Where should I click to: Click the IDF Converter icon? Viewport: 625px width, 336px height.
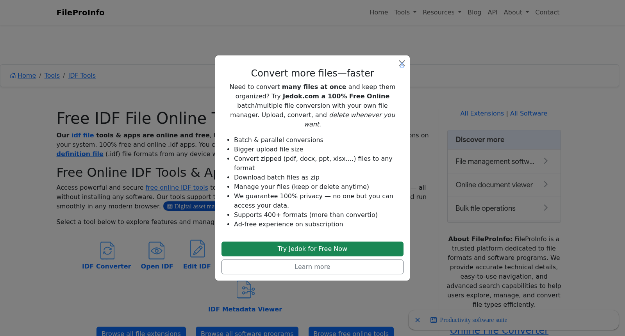107,251
